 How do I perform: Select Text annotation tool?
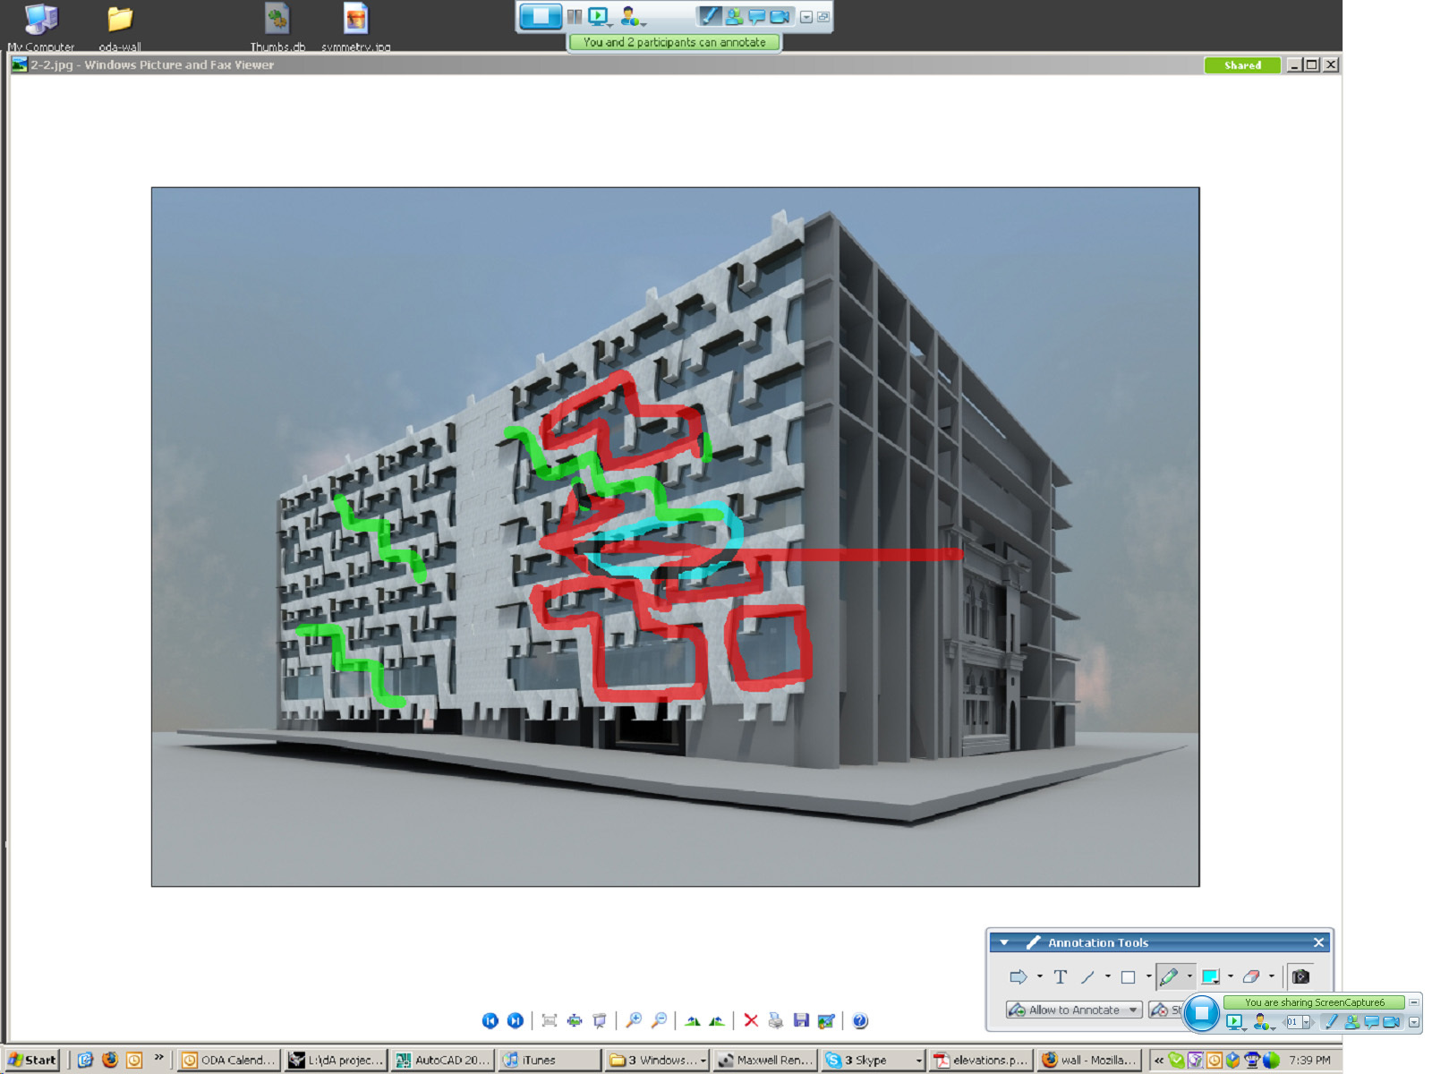click(x=1061, y=976)
